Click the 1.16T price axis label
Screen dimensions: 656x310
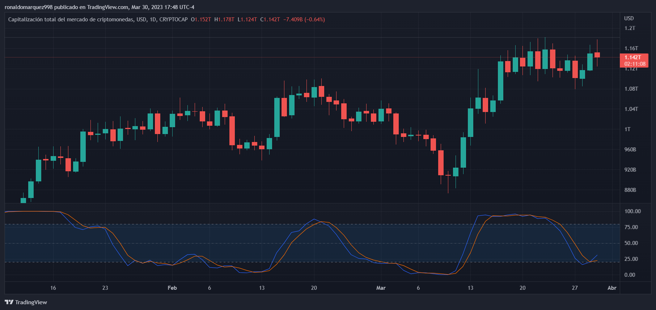[x=631, y=48]
